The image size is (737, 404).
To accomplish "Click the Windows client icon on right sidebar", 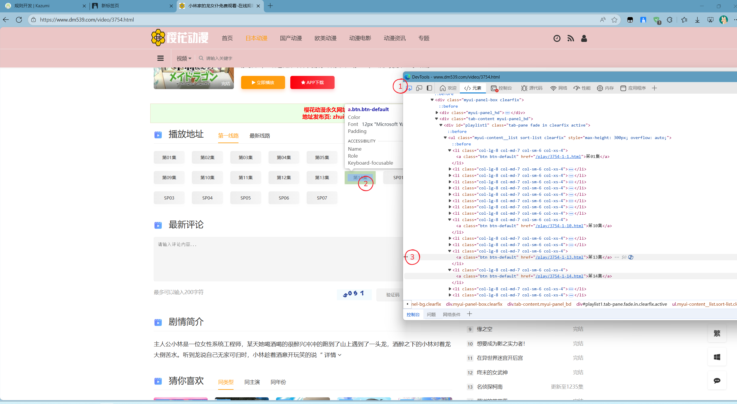I will (717, 357).
